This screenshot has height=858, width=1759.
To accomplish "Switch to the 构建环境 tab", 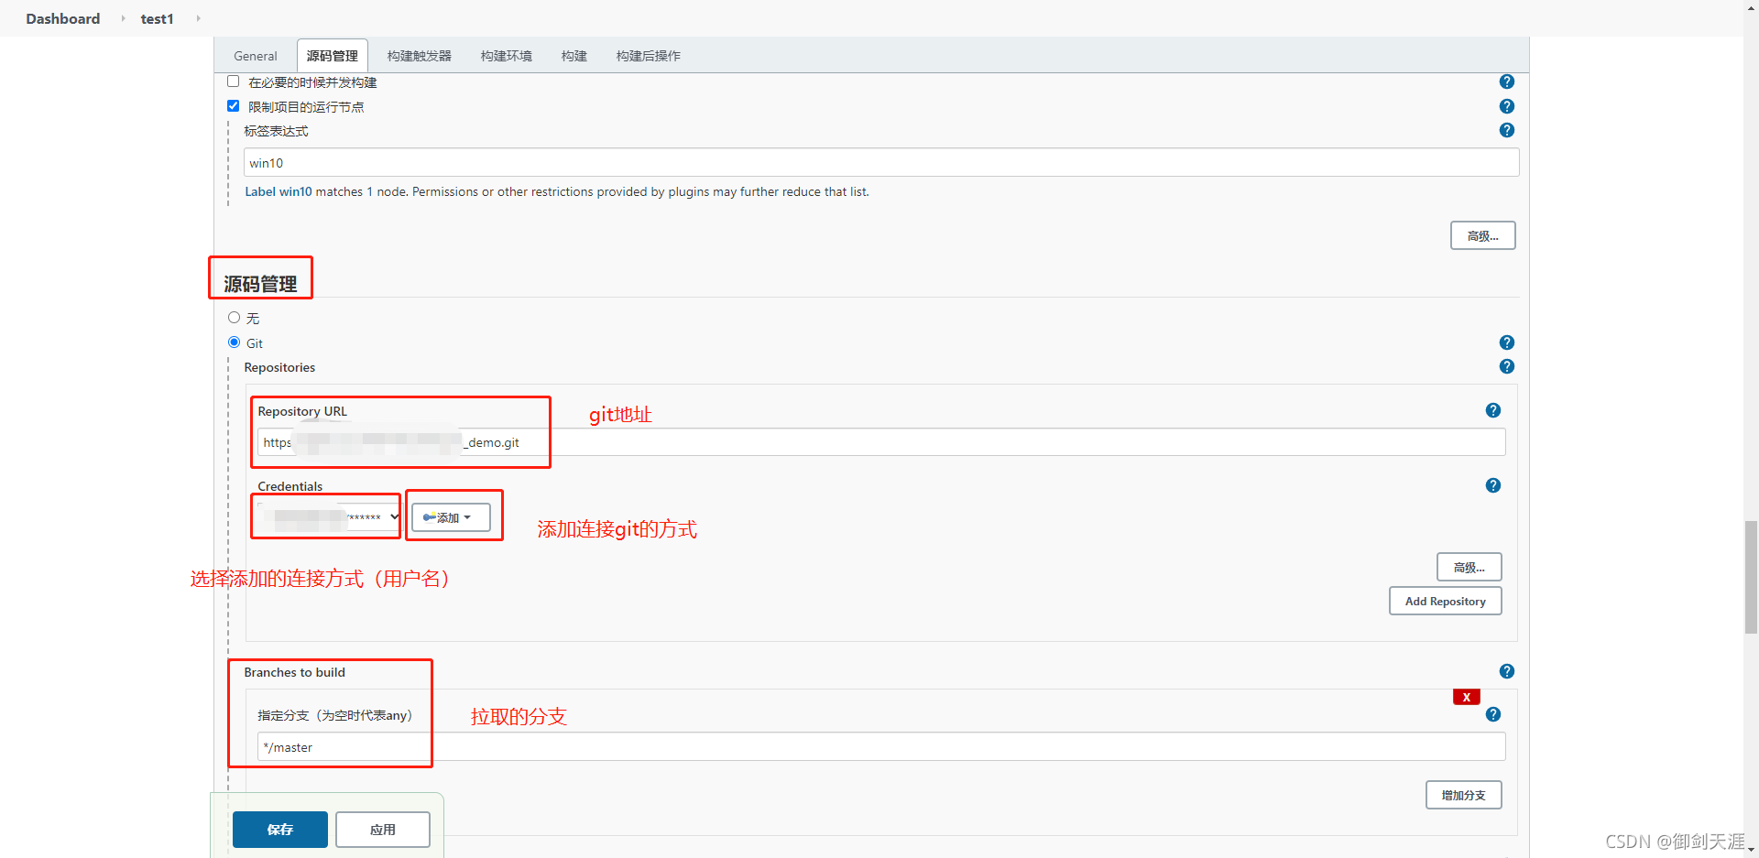I will (x=506, y=56).
